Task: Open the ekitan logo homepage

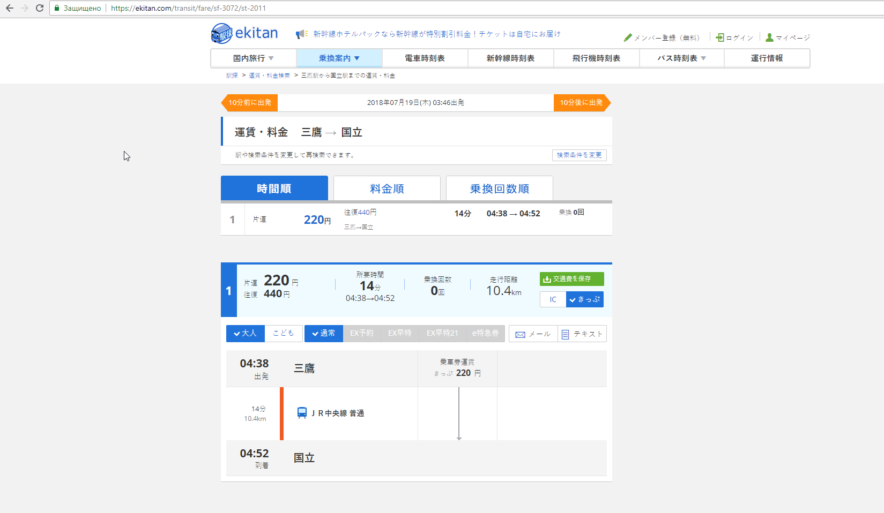Action: [x=244, y=33]
